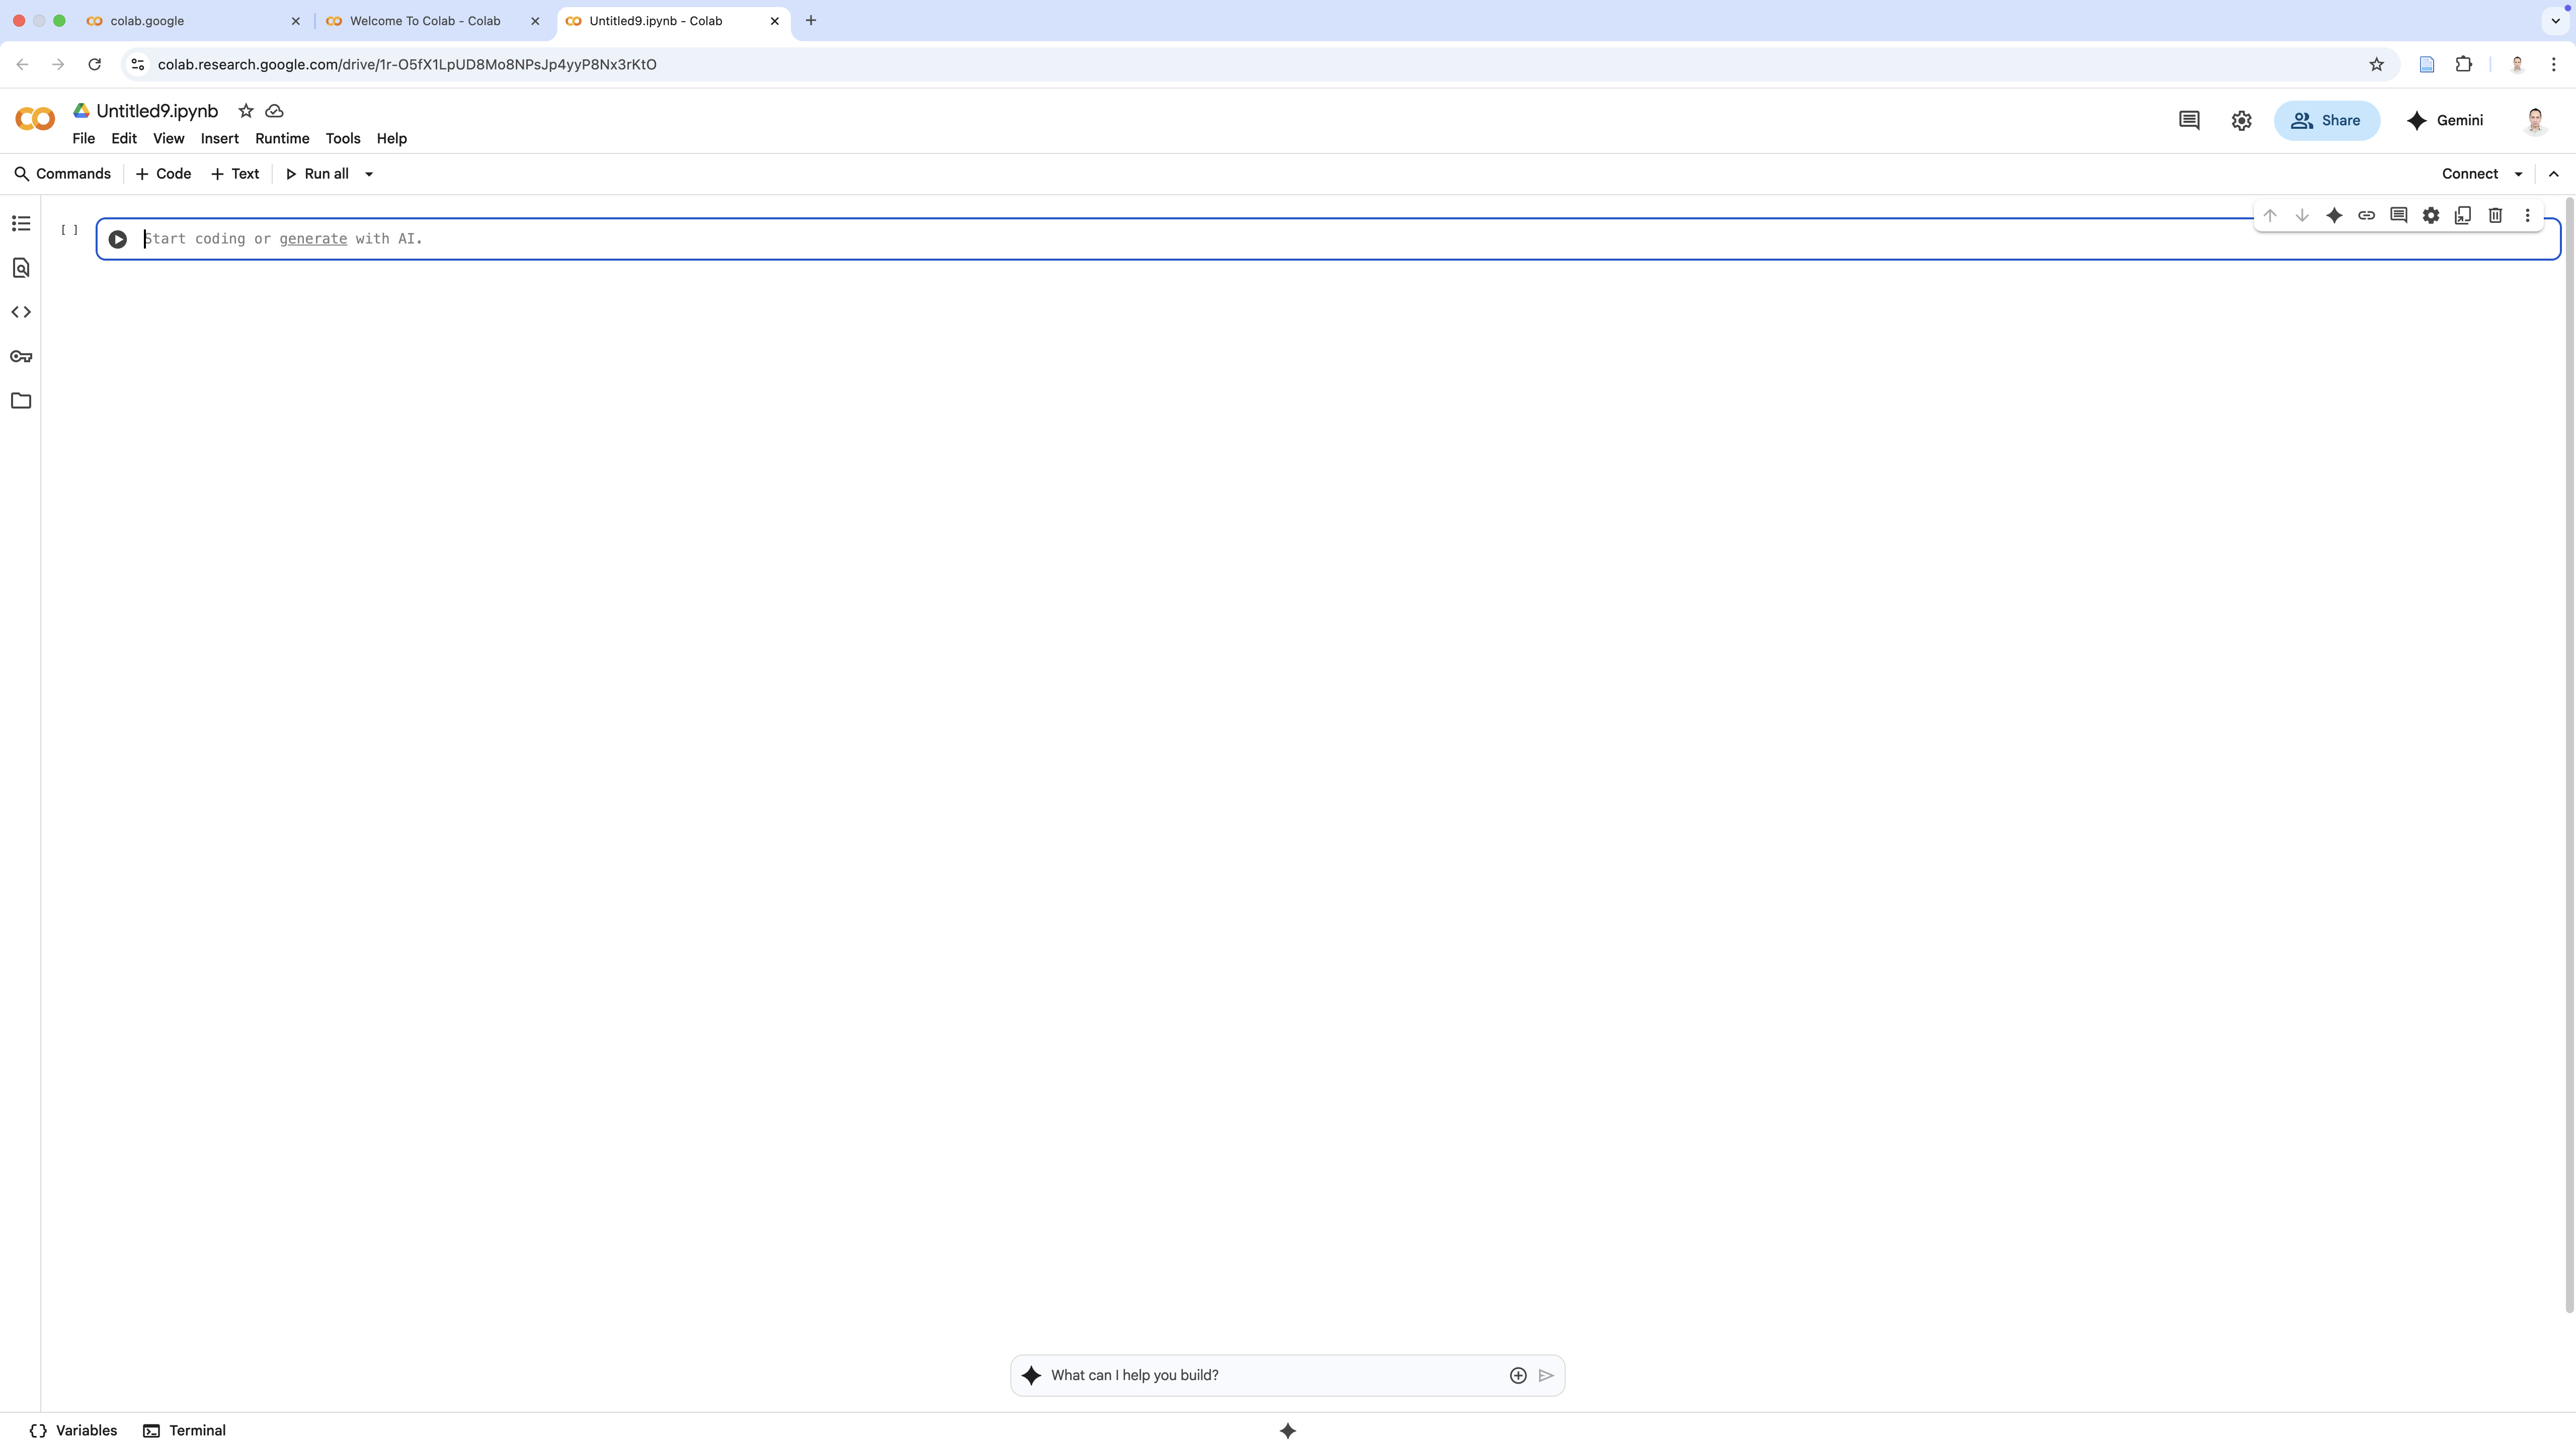Click the cell link icon

[x=2366, y=215]
